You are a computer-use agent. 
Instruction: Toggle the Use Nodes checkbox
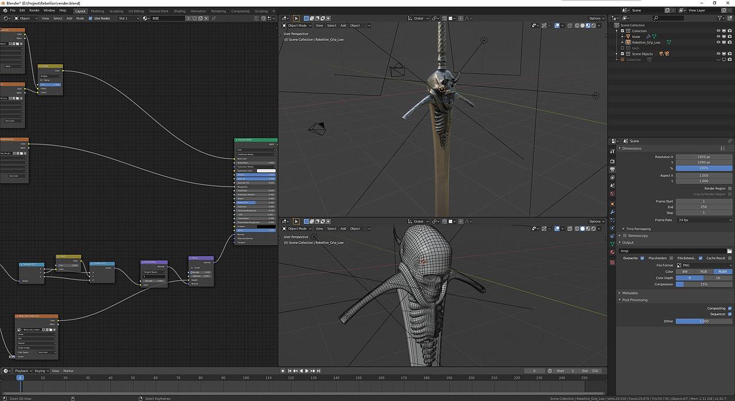tap(90, 18)
